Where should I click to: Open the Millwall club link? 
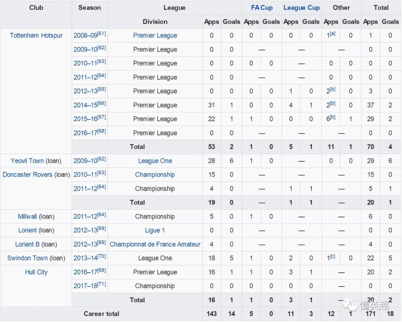click(28, 216)
